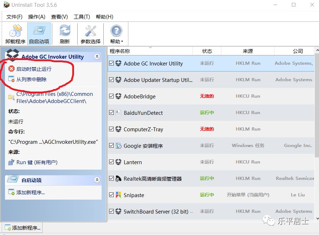Viewport: 319px width, 235px height.
Task: Toggle the ComputerZ-Tray checkbox
Action: pos(112,129)
